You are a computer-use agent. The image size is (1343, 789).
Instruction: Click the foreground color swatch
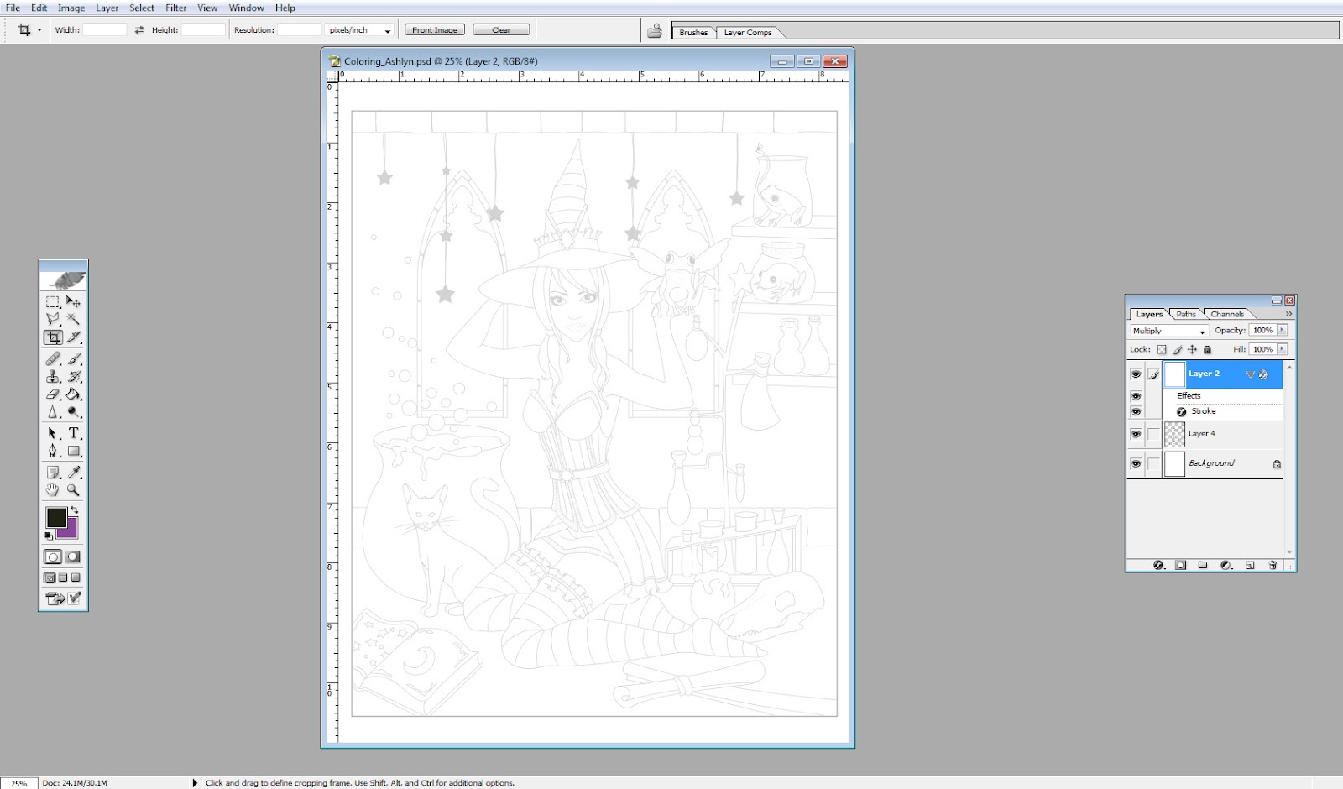(x=58, y=519)
